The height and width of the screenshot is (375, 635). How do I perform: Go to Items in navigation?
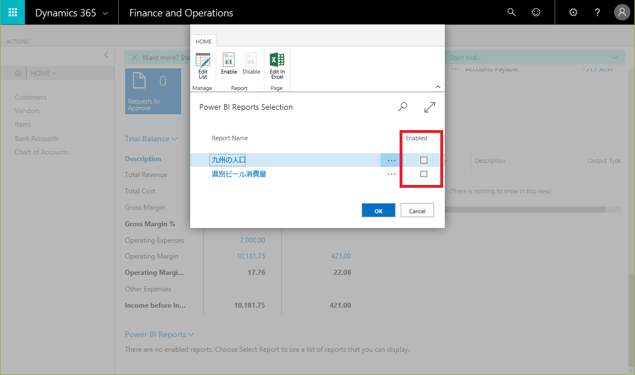[23, 124]
